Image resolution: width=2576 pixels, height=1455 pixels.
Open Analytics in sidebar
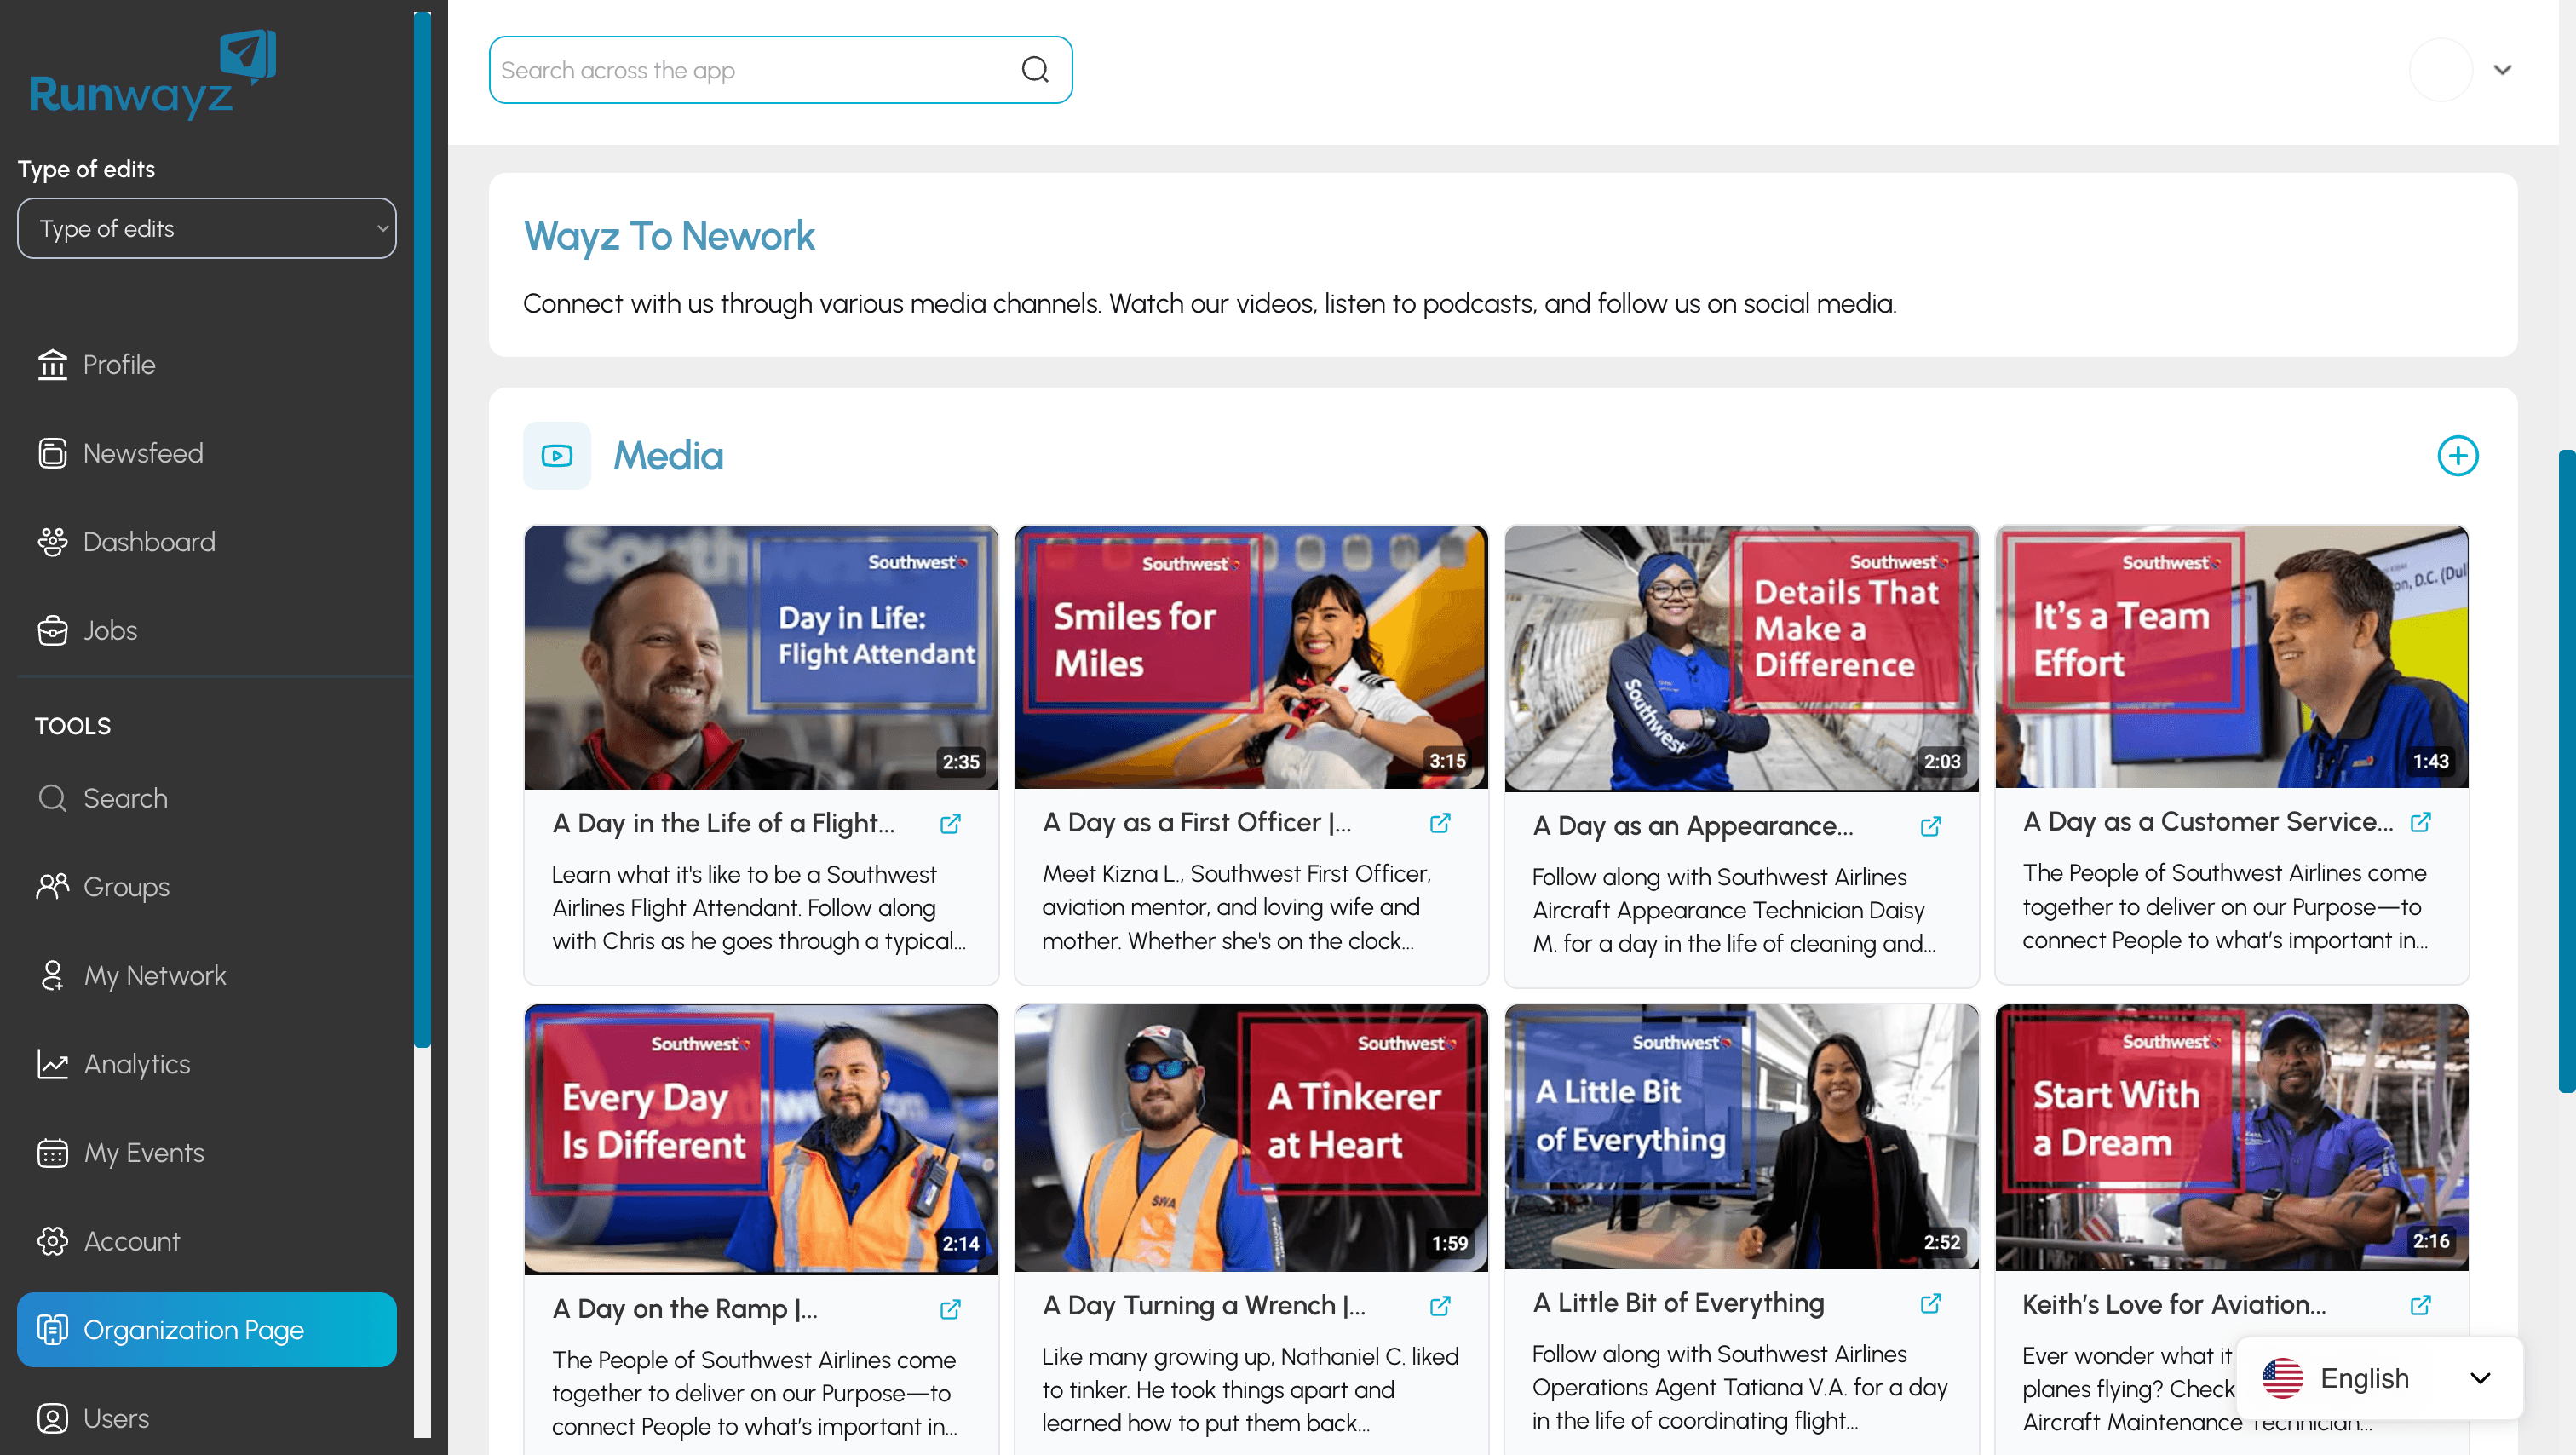point(207,1064)
